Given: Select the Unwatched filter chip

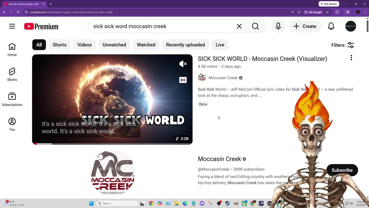Looking at the screenshot, I should [114, 45].
